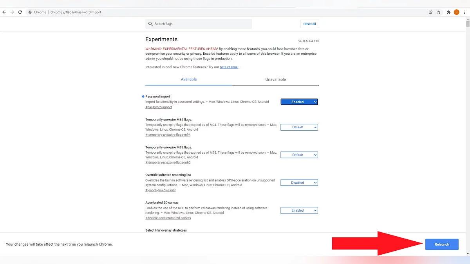Open the Temporarily unexpire M94 flags dropdown
The height and width of the screenshot is (264, 470).
[x=299, y=127]
